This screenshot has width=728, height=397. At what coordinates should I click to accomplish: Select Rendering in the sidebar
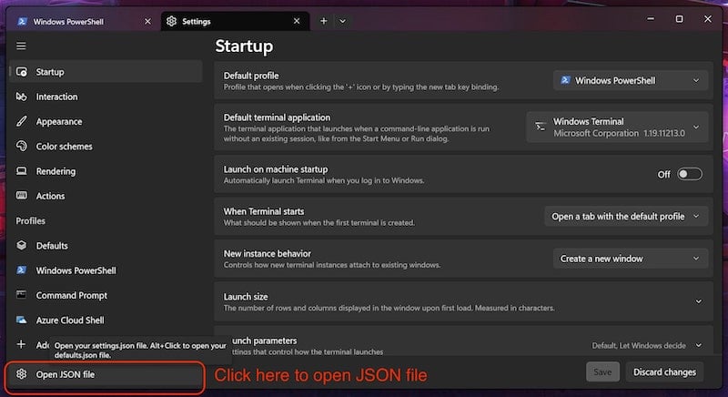pos(106,171)
